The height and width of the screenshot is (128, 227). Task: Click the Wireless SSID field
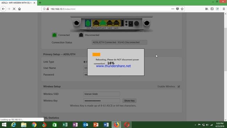(x=101, y=94)
